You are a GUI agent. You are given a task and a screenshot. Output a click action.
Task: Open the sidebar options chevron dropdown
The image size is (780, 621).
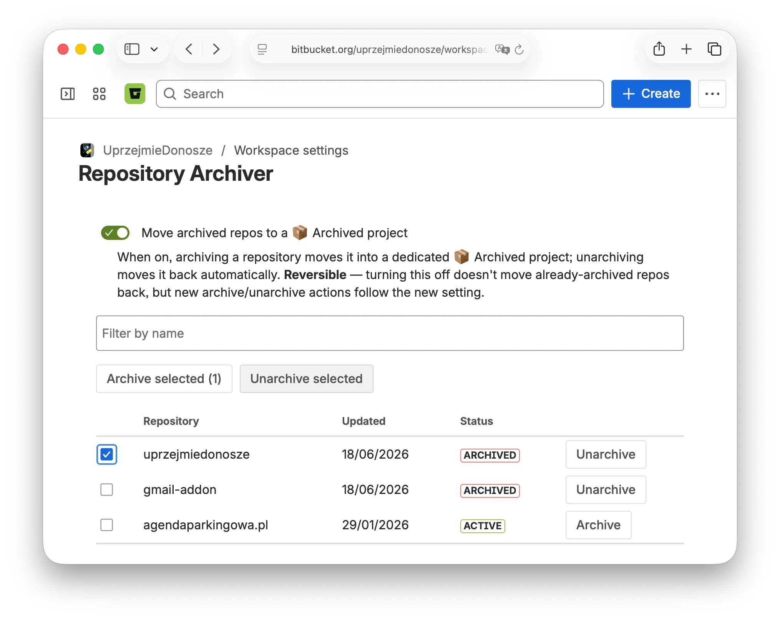click(154, 49)
